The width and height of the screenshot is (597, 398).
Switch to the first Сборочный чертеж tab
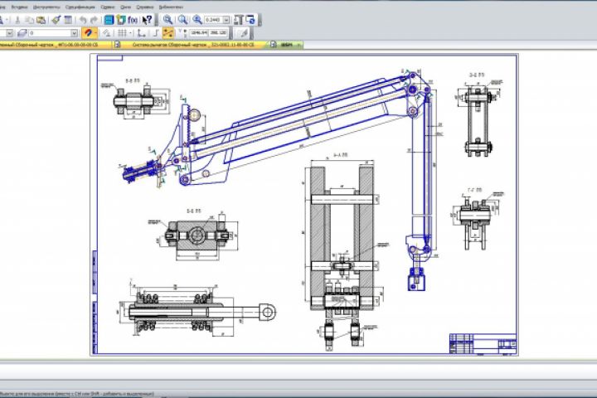point(56,45)
